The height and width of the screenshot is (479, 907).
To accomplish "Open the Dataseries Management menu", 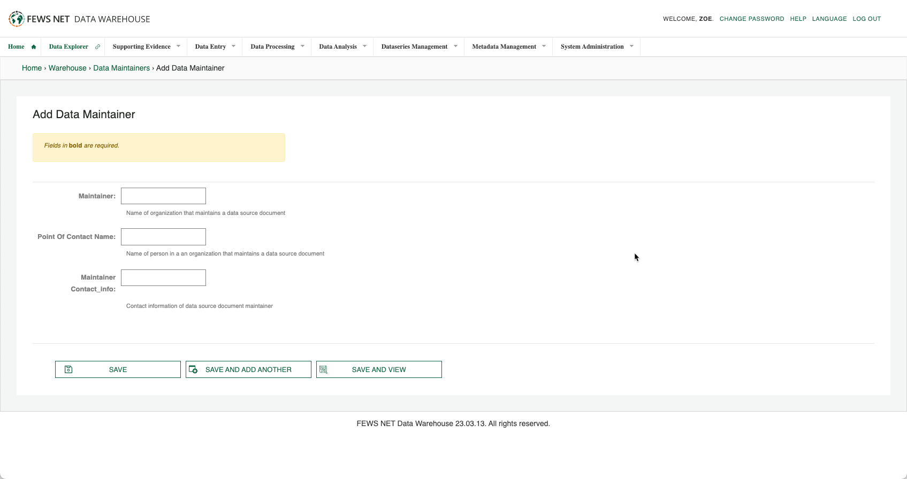I will [x=414, y=47].
